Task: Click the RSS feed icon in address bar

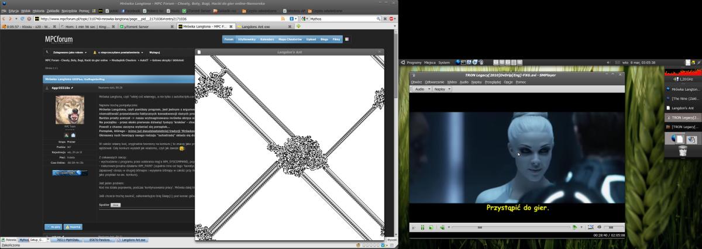Action: point(283,19)
